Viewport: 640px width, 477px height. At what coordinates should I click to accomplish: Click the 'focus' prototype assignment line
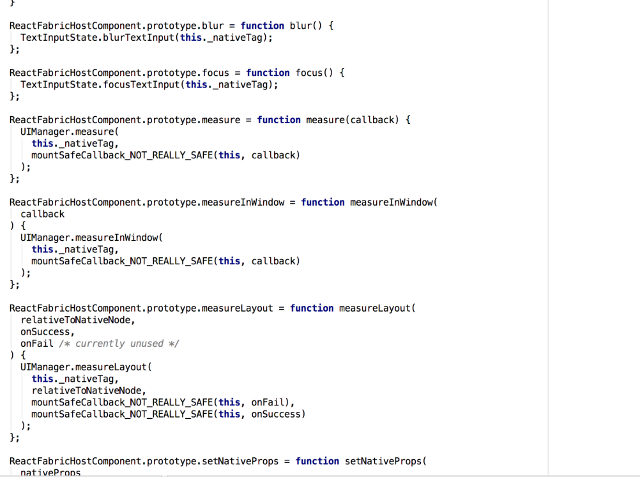point(177,73)
